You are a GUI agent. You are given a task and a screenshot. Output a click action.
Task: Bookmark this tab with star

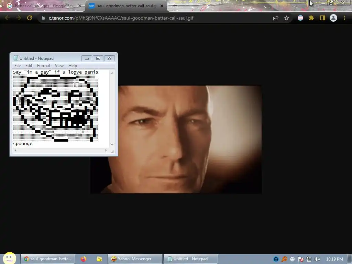pos(287,18)
